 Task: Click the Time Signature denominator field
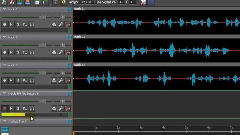coord(132,2)
